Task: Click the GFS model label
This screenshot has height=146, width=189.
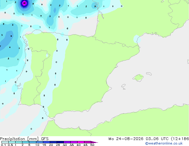Action: (x=45, y=139)
